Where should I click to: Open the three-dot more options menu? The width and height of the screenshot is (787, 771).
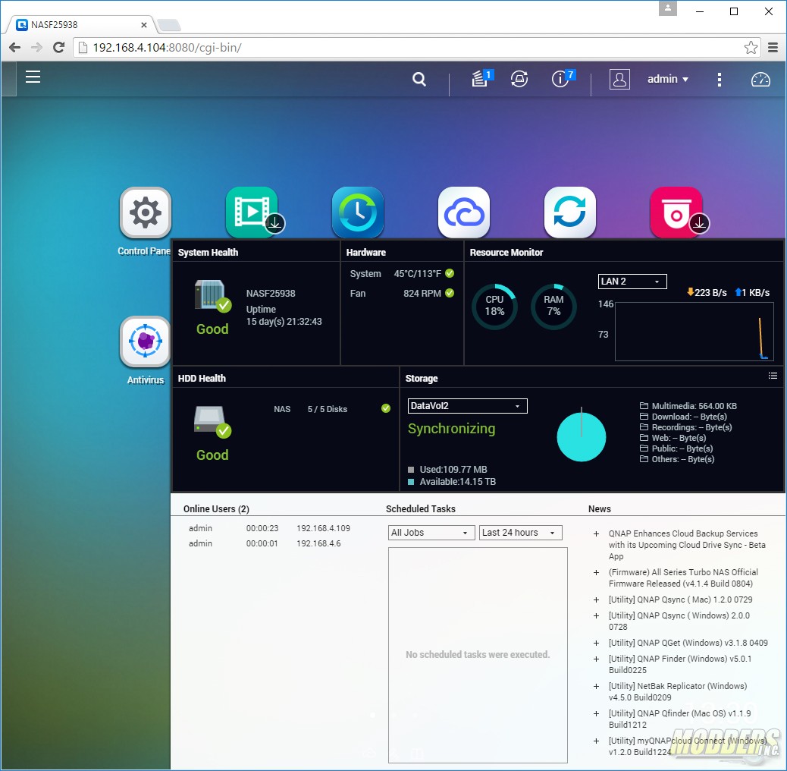coord(720,80)
